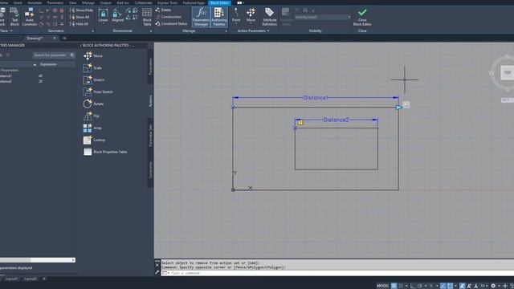Choose the Linear dimensional constraint
Screen dimensions: 514x289
tap(103, 15)
